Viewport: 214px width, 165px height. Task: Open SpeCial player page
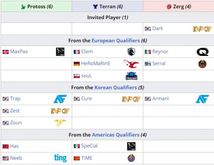point(90,146)
